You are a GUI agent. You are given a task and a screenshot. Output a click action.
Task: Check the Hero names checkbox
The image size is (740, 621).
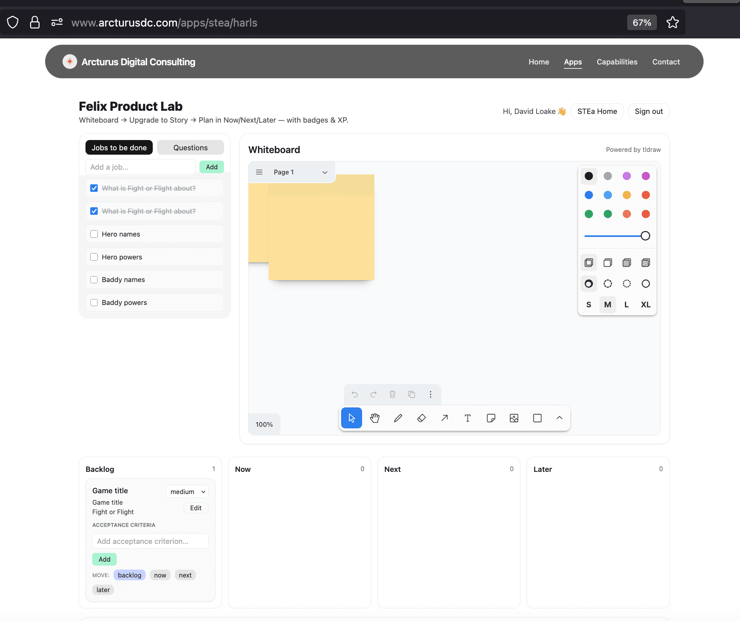[94, 234]
